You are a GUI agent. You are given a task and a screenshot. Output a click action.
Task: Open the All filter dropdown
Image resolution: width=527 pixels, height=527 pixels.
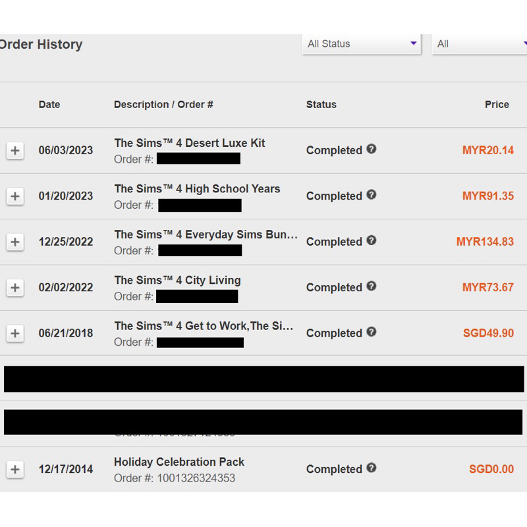tap(480, 44)
